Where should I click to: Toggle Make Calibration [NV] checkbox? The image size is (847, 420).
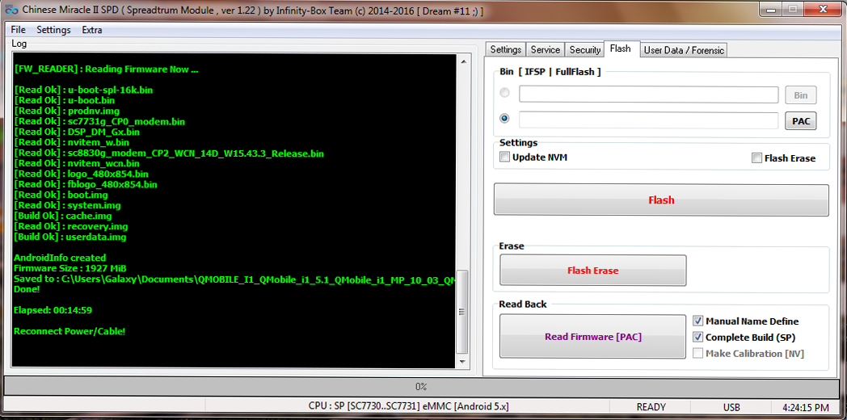click(698, 354)
